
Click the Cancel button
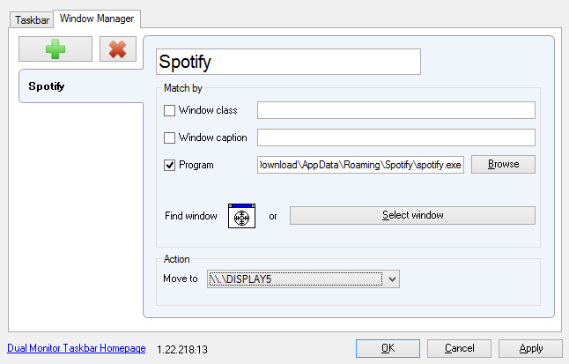click(460, 348)
